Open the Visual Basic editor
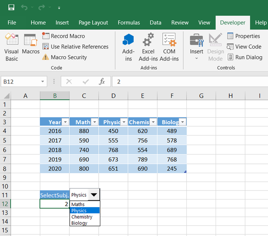 11,47
